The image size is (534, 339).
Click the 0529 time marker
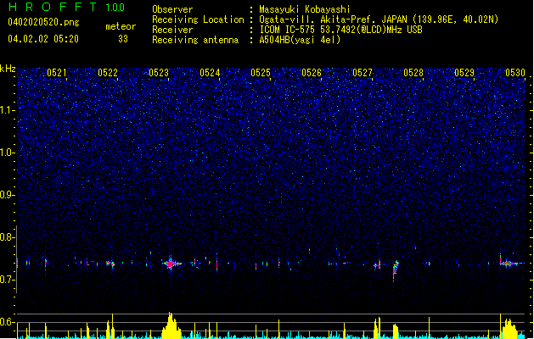pos(464,73)
